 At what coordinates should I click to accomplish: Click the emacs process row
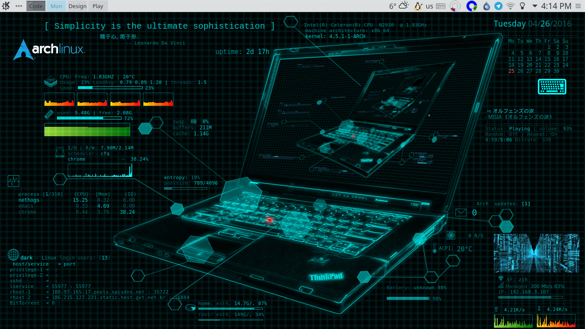click(77, 206)
